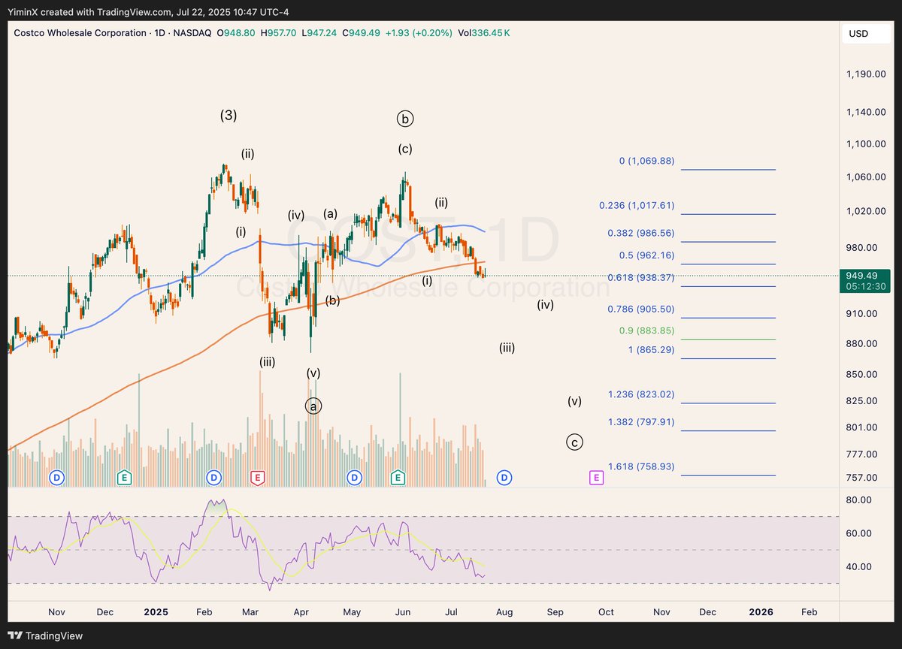Select Fibonacci level 1.618 (758.93)

pyautogui.click(x=641, y=466)
